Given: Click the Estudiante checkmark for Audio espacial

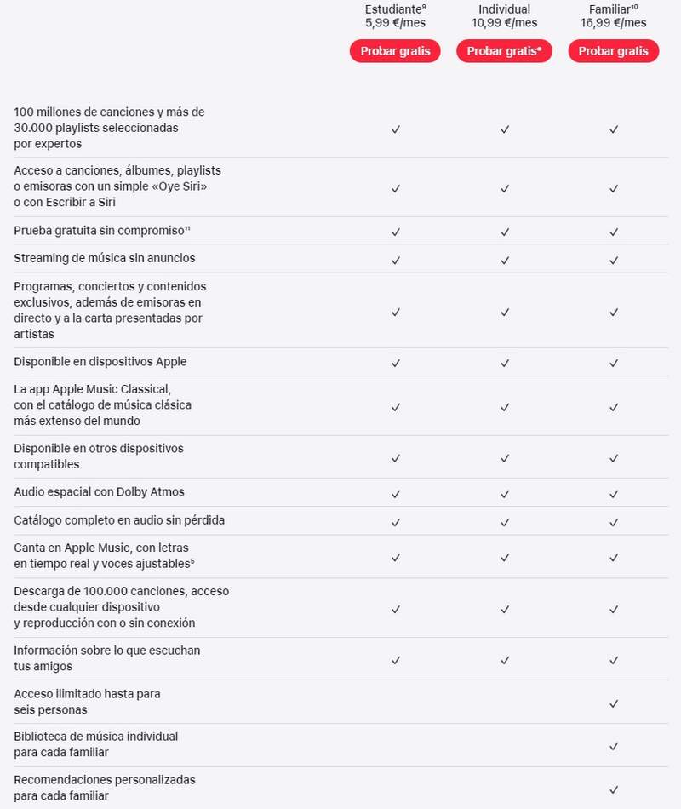Looking at the screenshot, I should click(x=395, y=492).
